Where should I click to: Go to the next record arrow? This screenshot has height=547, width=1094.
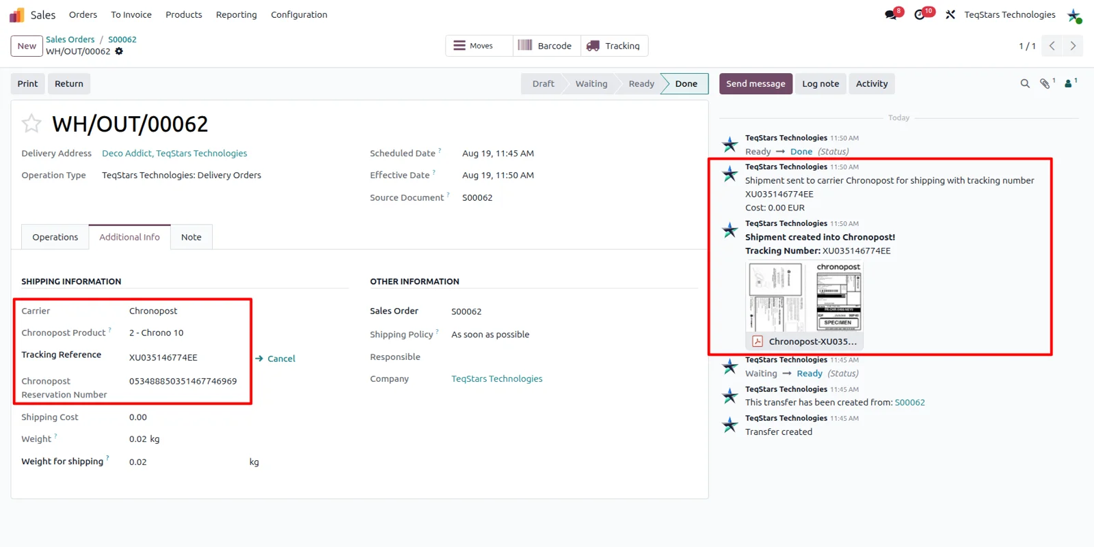click(1073, 46)
